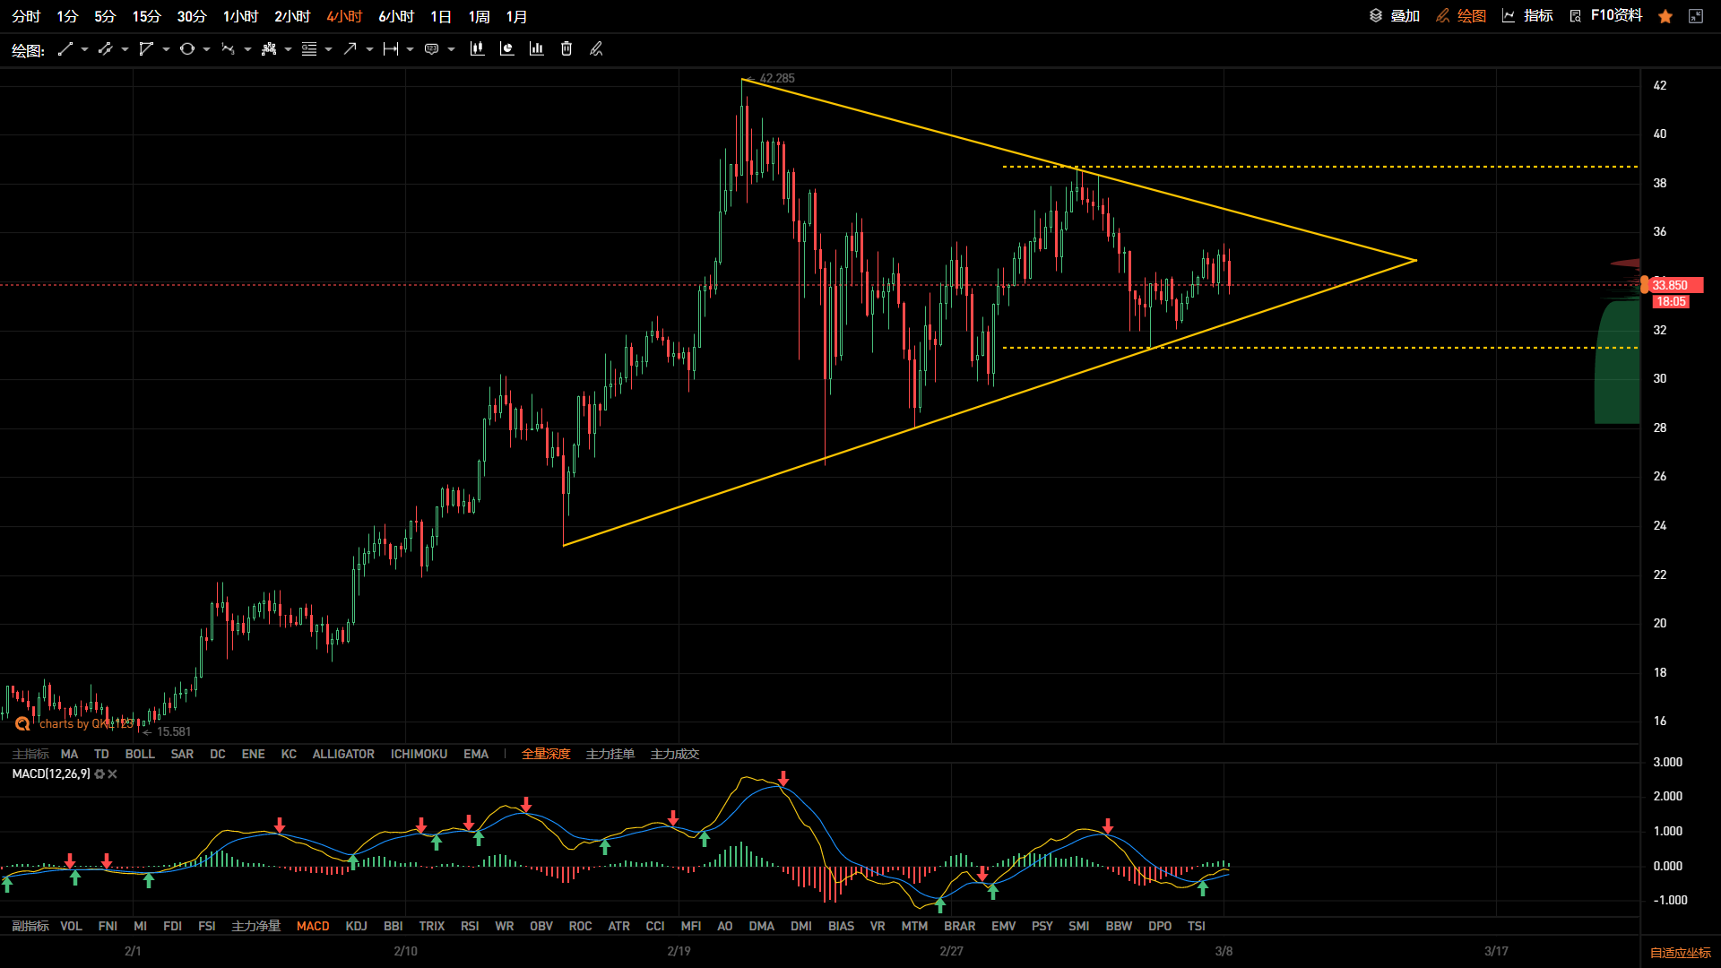Switch to the 1日 timeframe

(441, 16)
